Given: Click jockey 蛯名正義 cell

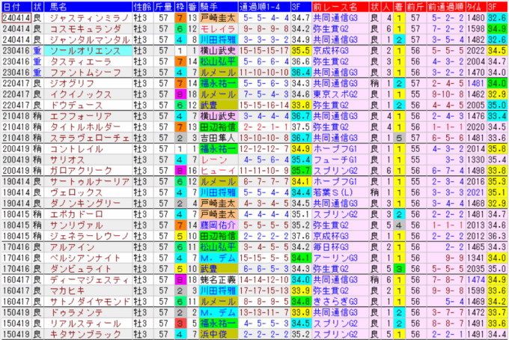Looking at the screenshot, I should (x=219, y=279).
